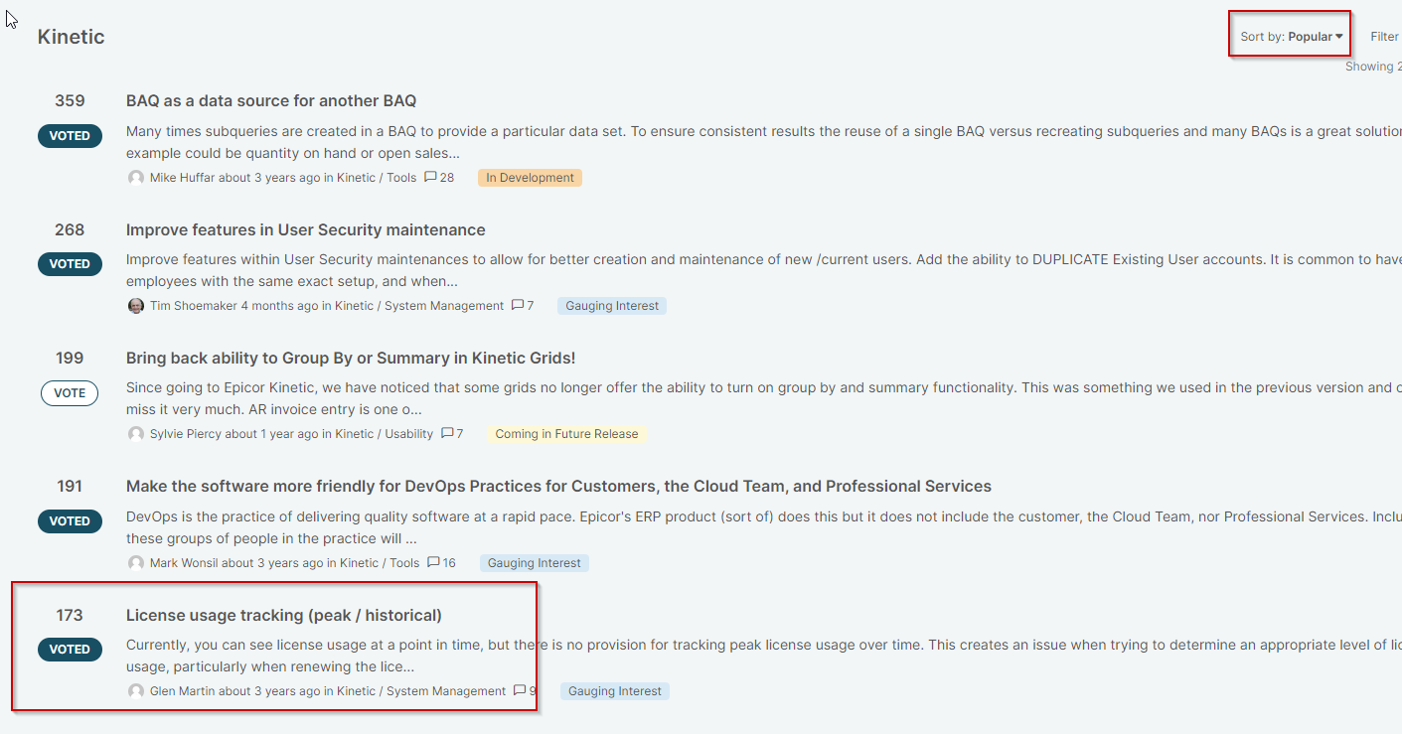This screenshot has width=1402, height=734.
Task: Click Sylvie Piercy's avatar icon
Action: click(x=136, y=434)
